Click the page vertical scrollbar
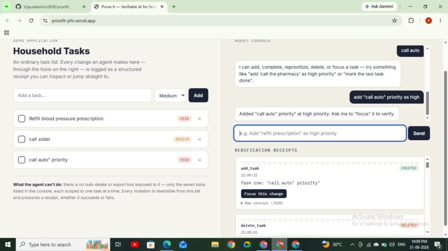Image resolution: width=448 pixels, height=251 pixels. (445, 148)
